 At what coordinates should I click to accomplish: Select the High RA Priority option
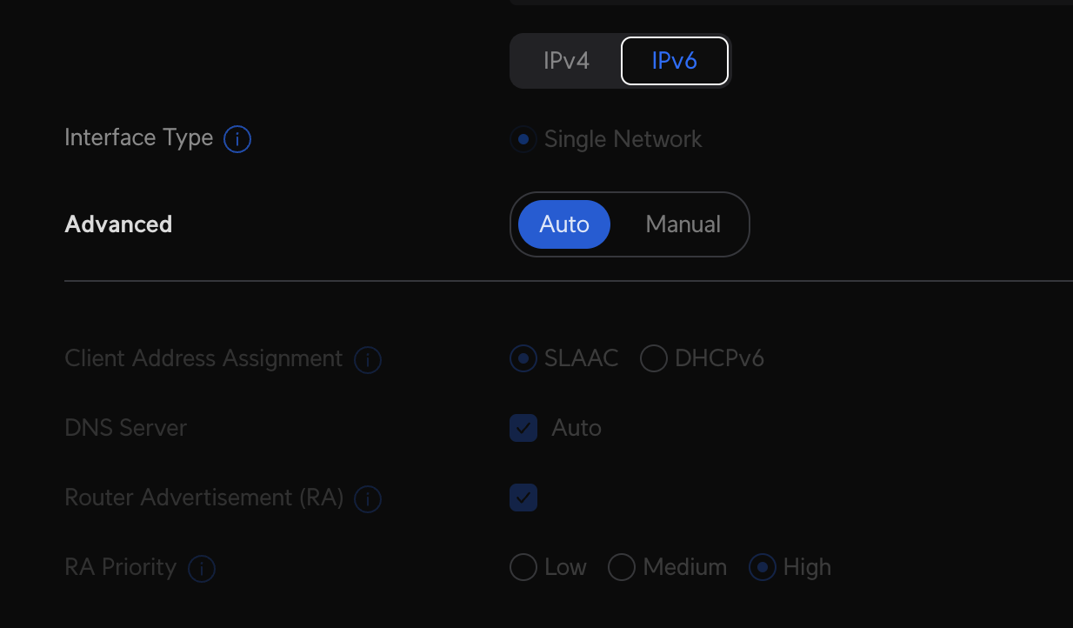pyautogui.click(x=763, y=567)
